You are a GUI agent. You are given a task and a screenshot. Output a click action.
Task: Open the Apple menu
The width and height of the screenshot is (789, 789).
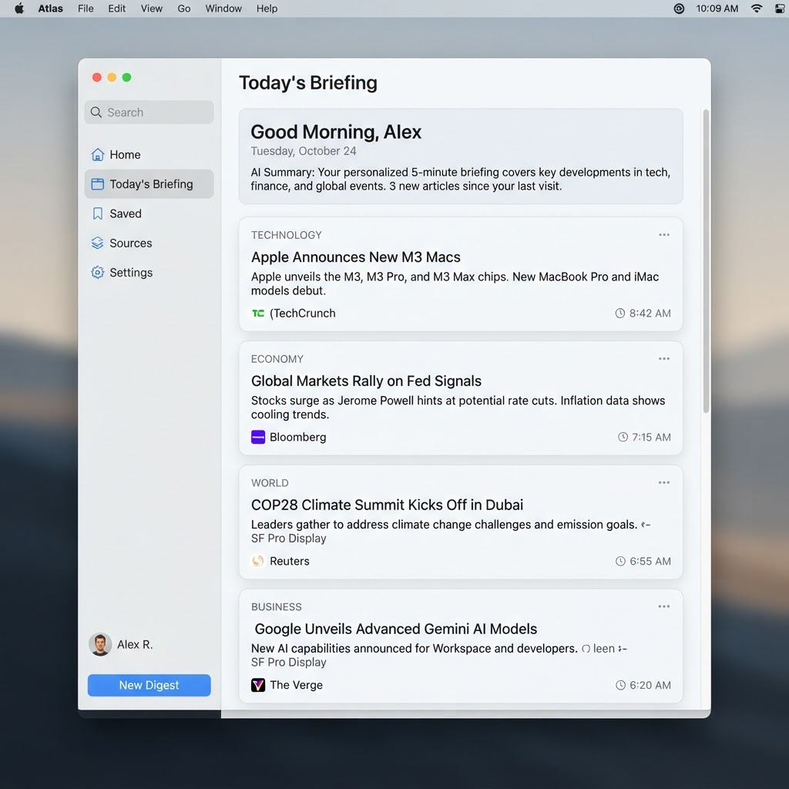tap(19, 8)
